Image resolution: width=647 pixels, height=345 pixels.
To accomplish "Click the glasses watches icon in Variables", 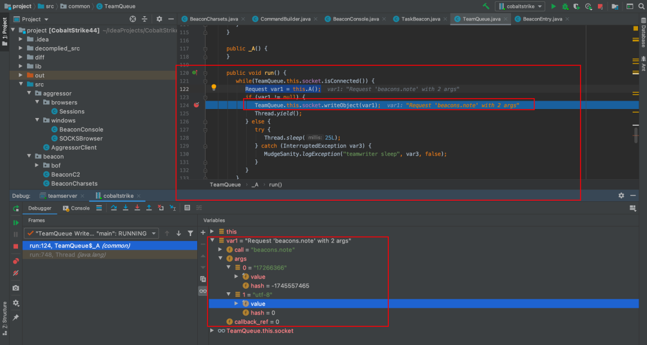I will pos(202,291).
